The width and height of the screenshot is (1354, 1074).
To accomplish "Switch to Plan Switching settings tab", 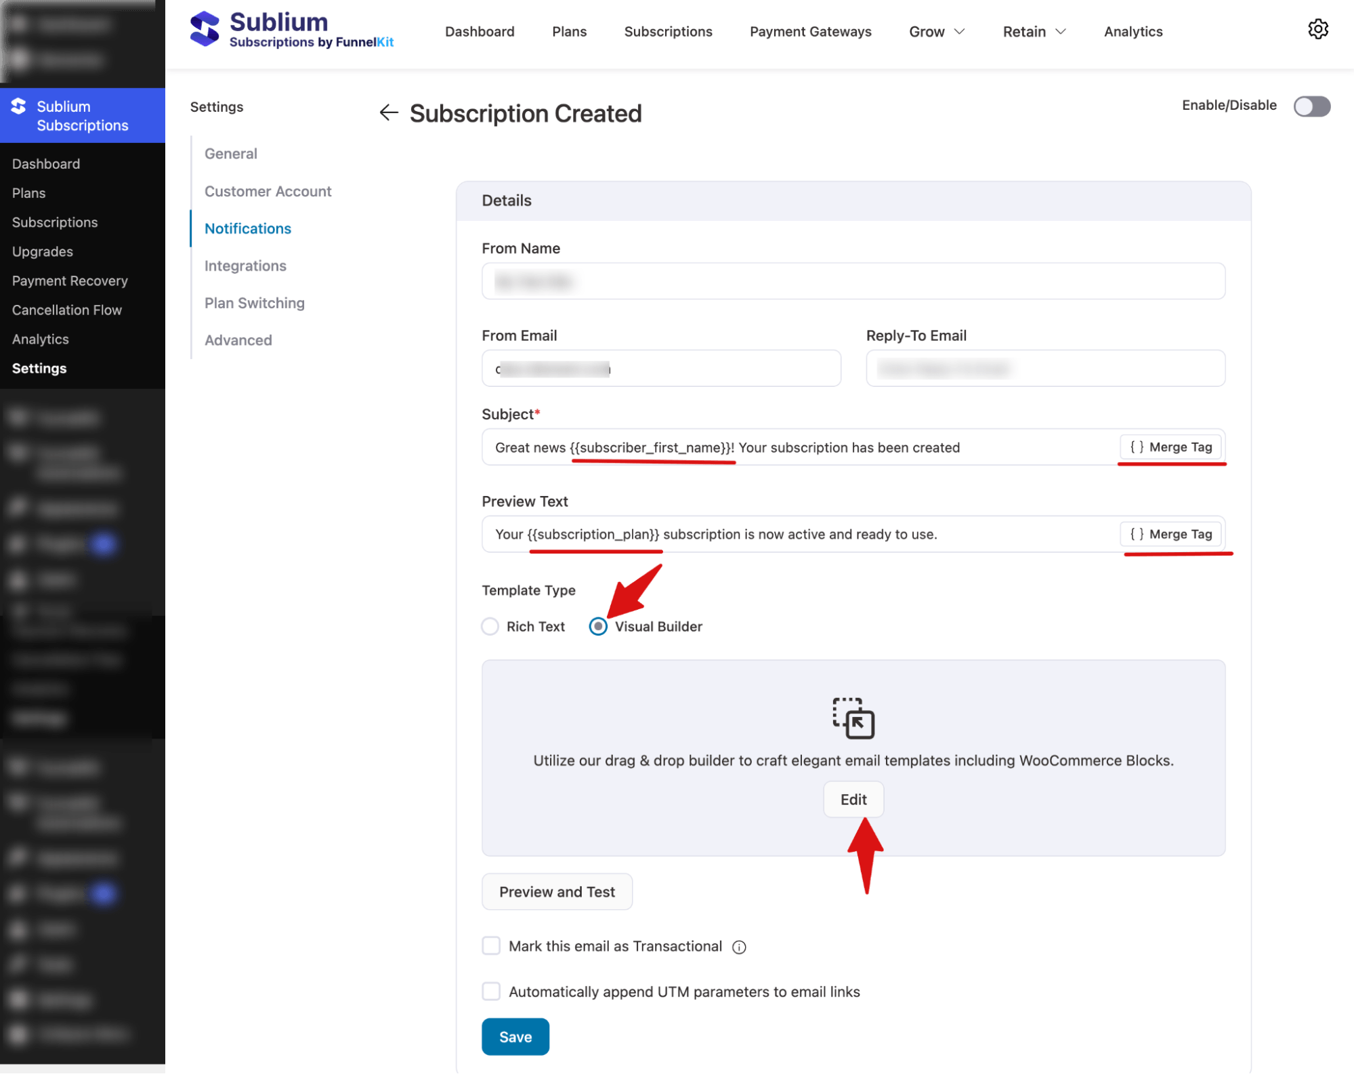I will point(255,304).
